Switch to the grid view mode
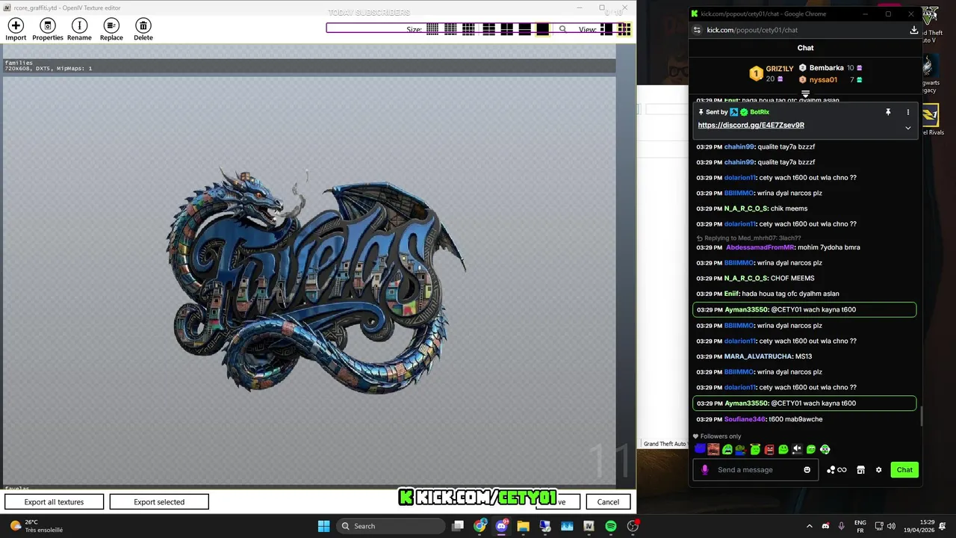Screen dimensions: 956x538 coord(624,29)
